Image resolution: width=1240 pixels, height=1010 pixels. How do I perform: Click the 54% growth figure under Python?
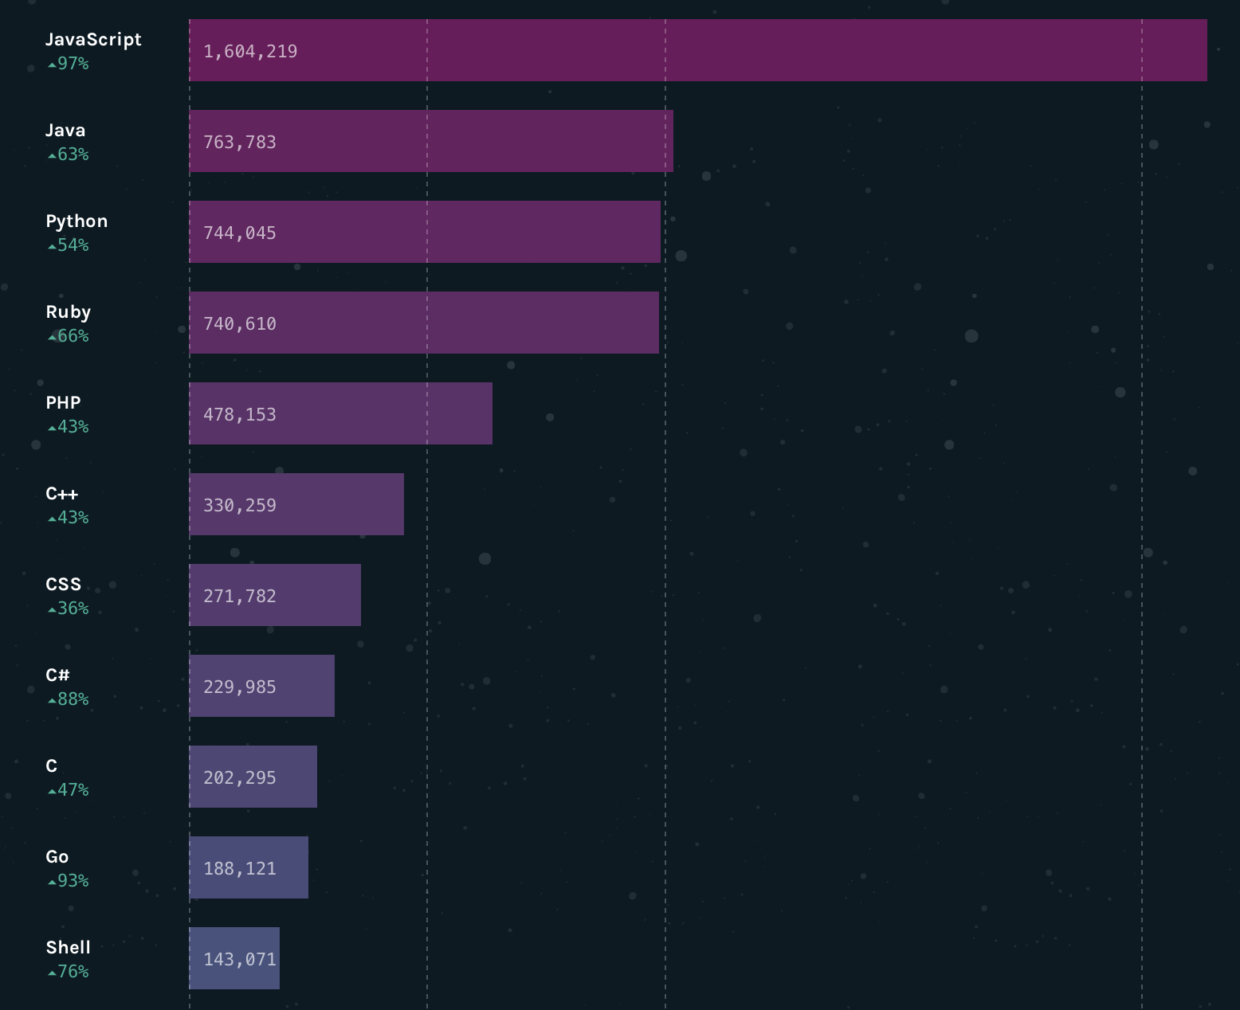pyautogui.click(x=69, y=245)
